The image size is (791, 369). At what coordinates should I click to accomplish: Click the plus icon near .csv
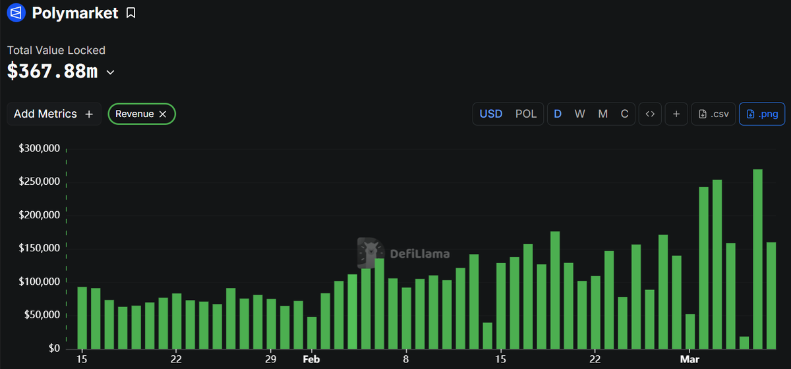pyautogui.click(x=676, y=114)
